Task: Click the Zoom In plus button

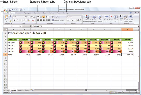Action: pos(136,92)
